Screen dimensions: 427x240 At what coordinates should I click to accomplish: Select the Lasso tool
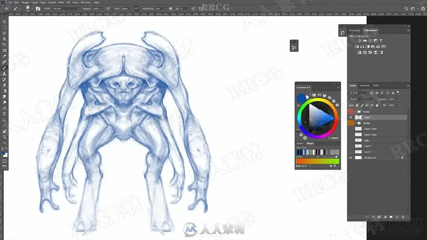tap(5, 33)
